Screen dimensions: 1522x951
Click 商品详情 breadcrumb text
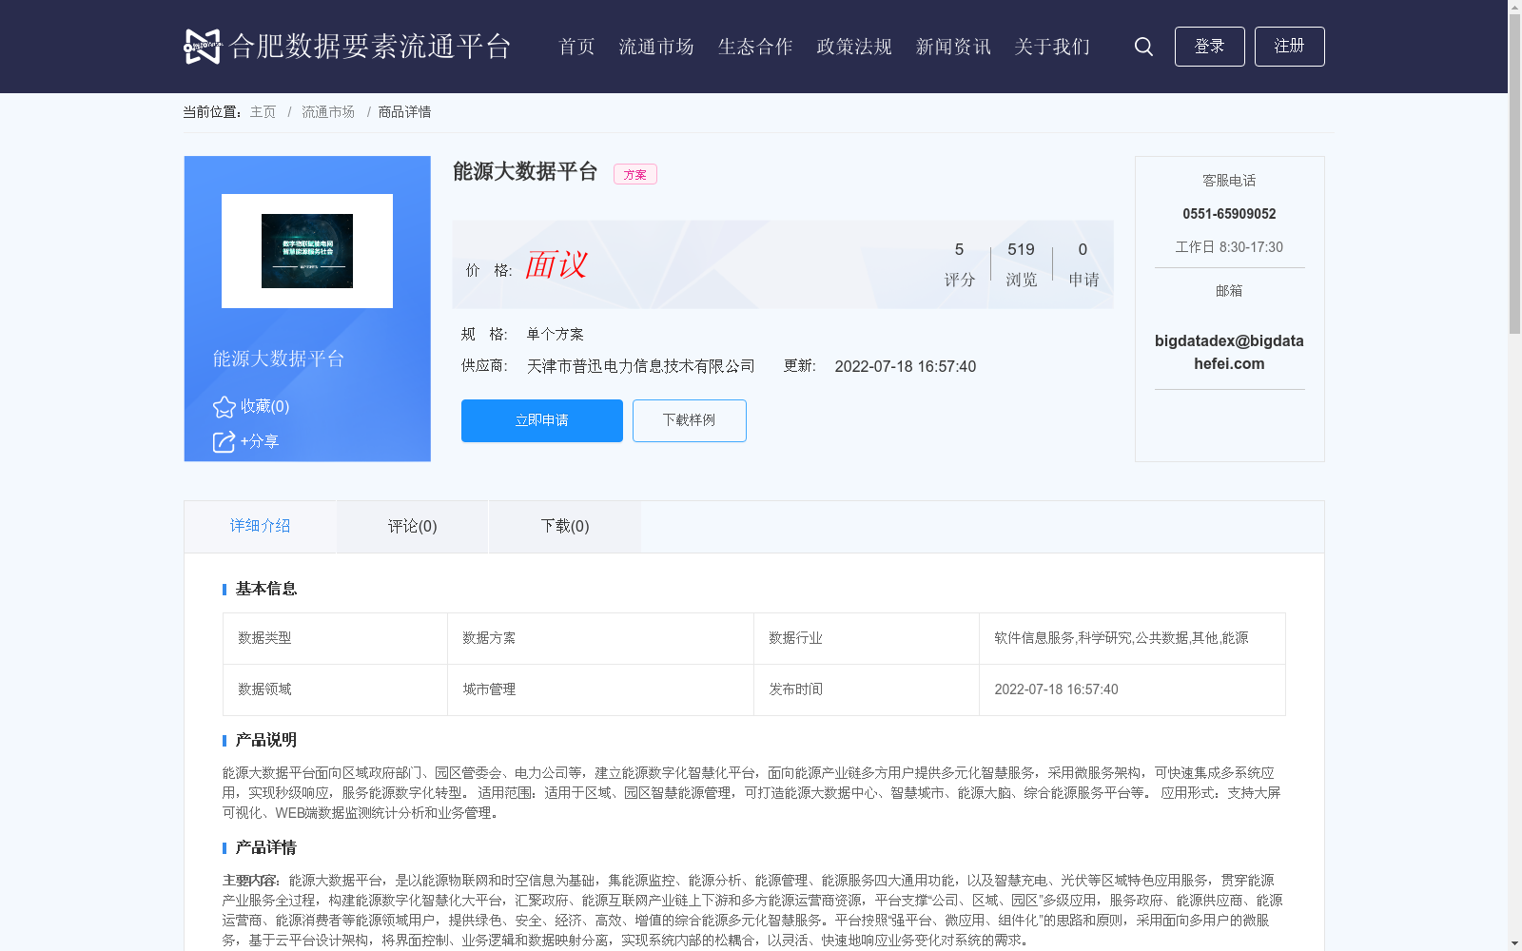pos(404,112)
